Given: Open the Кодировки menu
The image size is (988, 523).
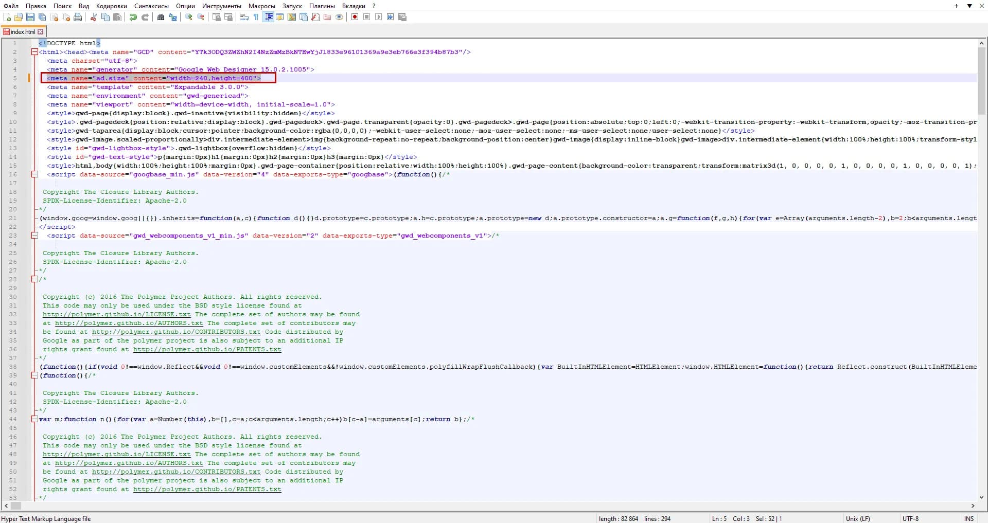Looking at the screenshot, I should click(112, 6).
